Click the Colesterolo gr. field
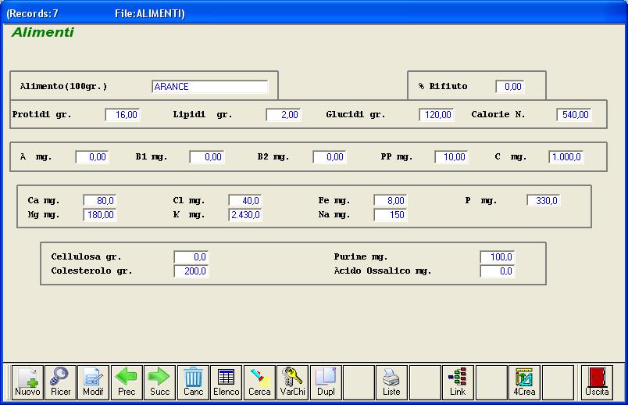This screenshot has width=628, height=405. (x=191, y=271)
